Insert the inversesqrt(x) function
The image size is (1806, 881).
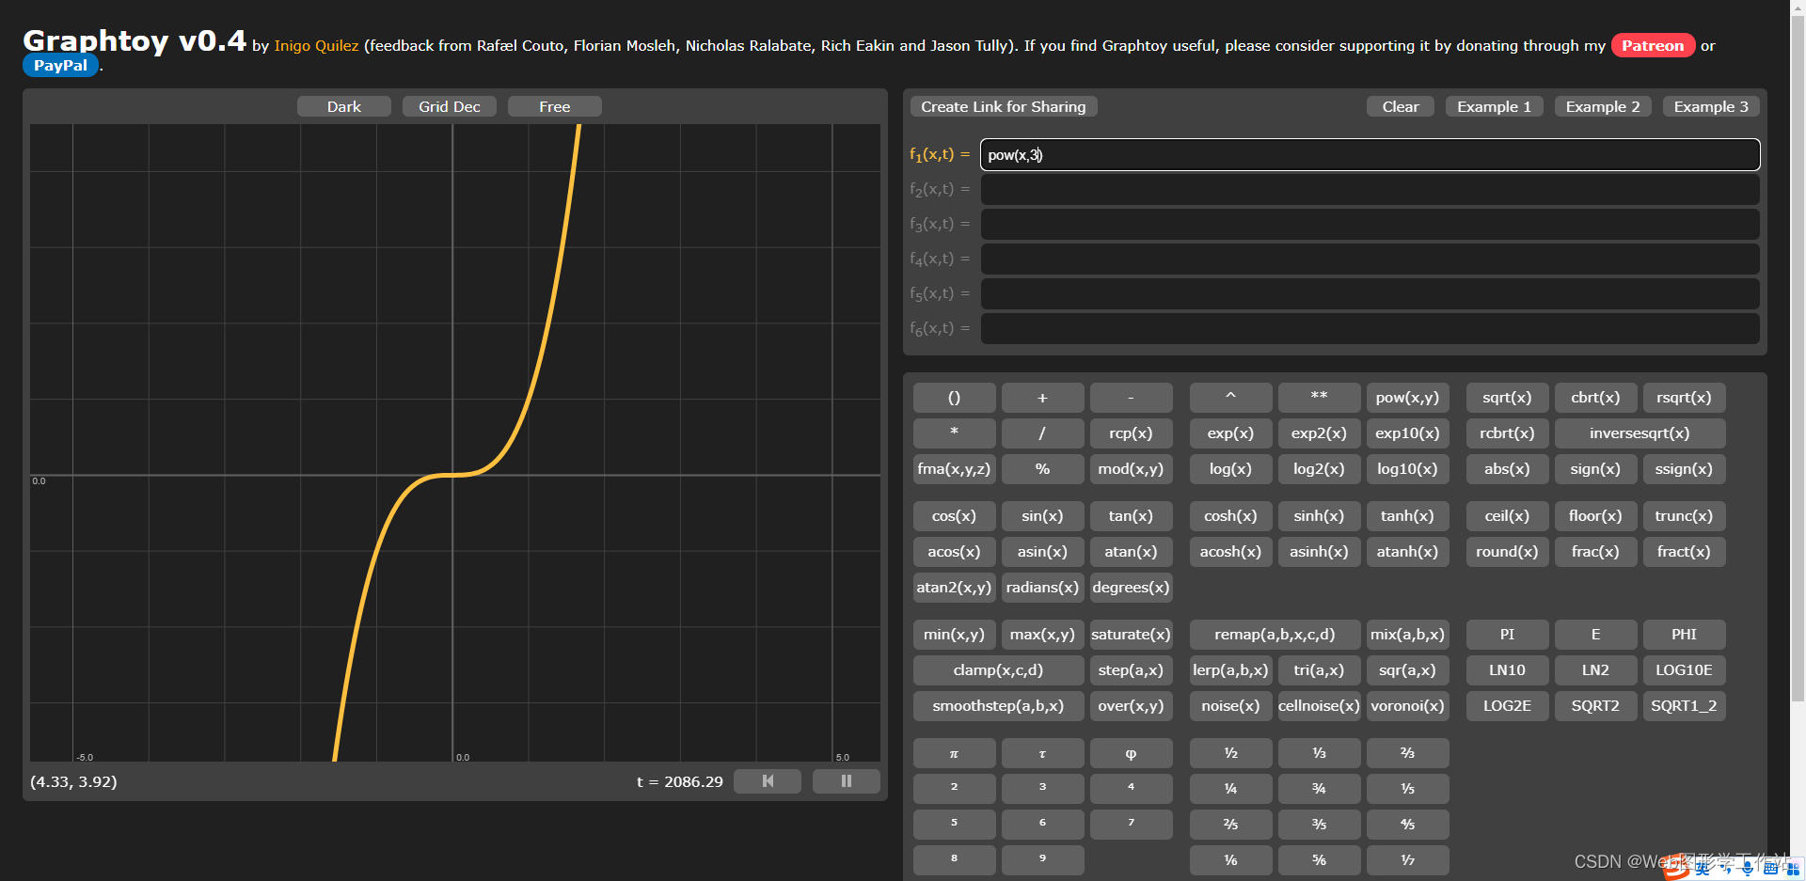click(x=1640, y=433)
